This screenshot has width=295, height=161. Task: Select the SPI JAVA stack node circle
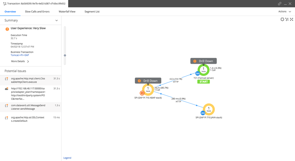(x=209, y=109)
